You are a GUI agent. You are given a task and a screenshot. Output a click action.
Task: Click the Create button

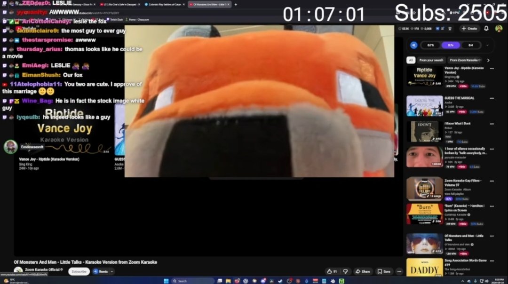click(x=469, y=29)
